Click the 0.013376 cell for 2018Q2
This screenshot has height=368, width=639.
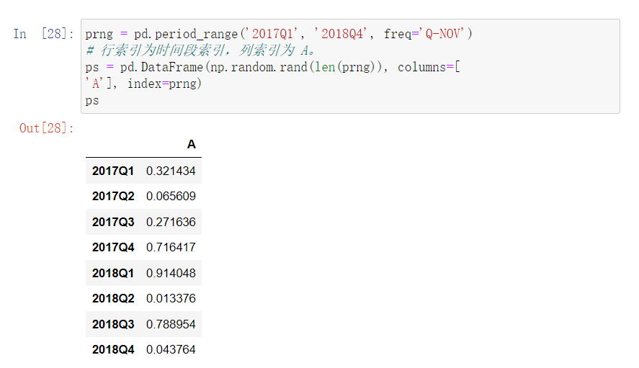click(171, 298)
